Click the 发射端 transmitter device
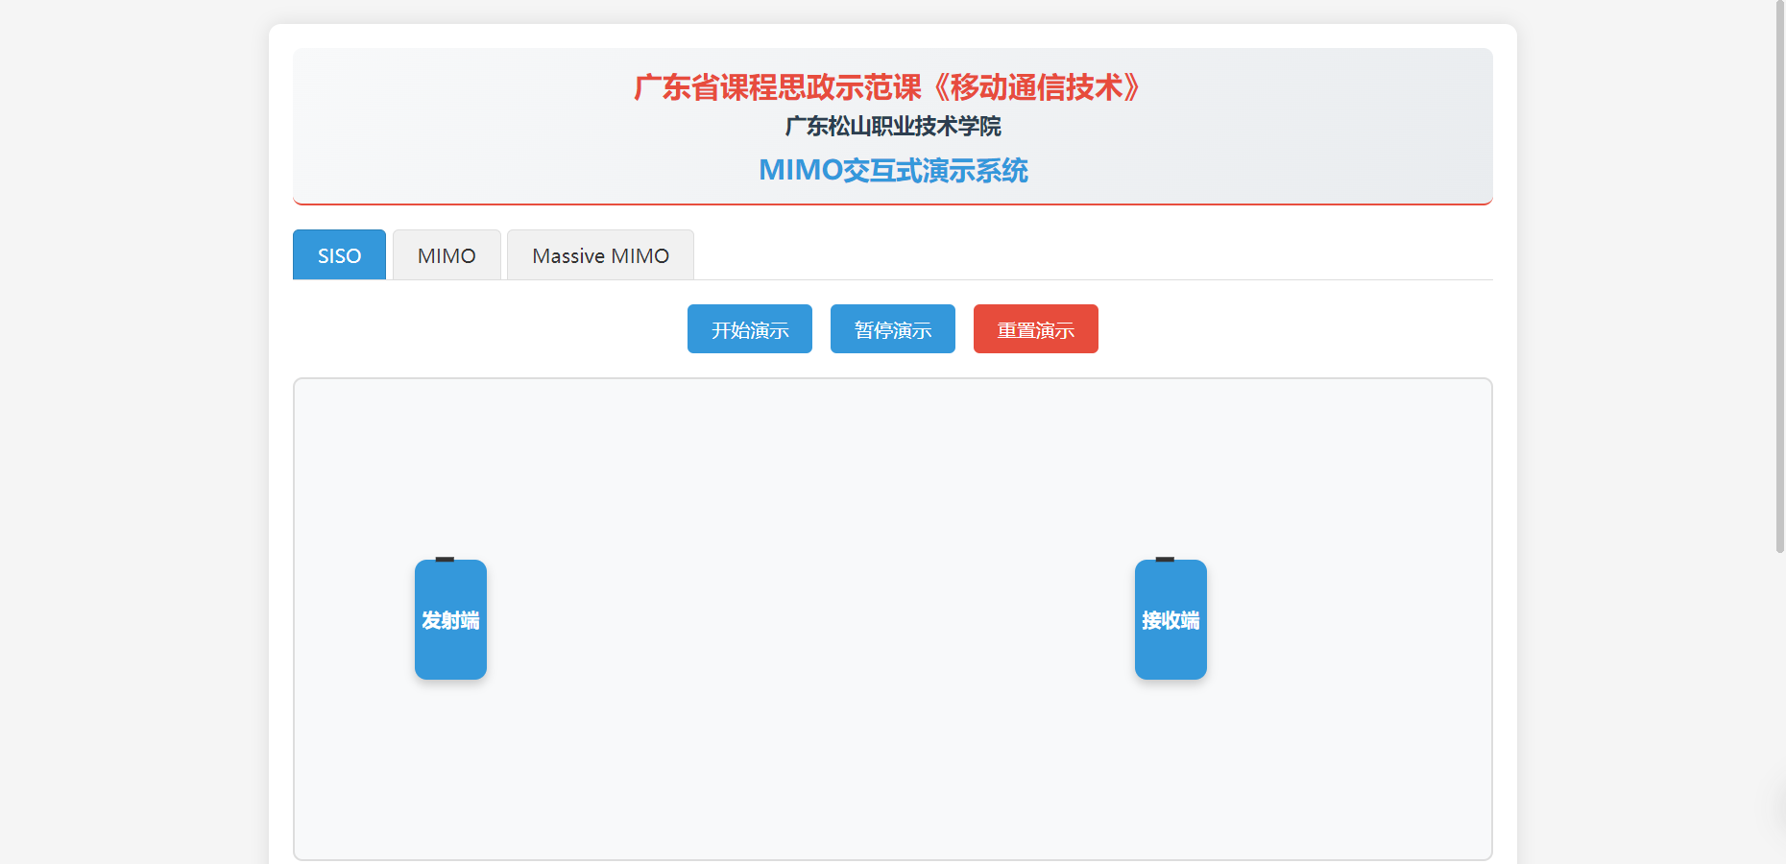This screenshot has width=1786, height=864. point(450,620)
